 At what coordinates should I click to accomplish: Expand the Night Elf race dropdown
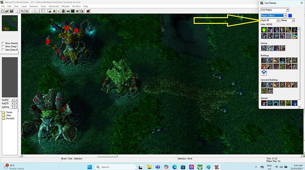(x=270, y=20)
